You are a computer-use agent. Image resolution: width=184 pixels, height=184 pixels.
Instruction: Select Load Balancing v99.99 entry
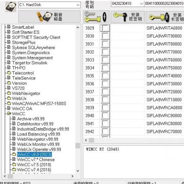pos(39,134)
